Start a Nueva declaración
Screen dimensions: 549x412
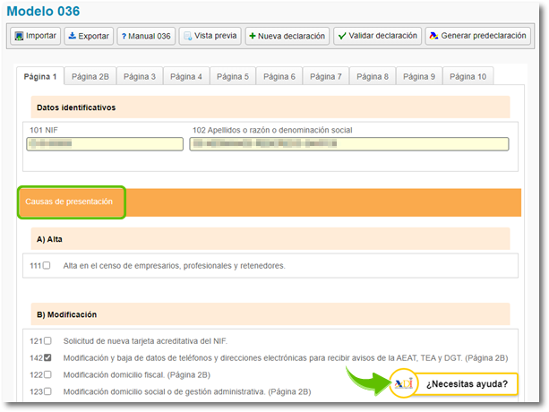pos(286,36)
